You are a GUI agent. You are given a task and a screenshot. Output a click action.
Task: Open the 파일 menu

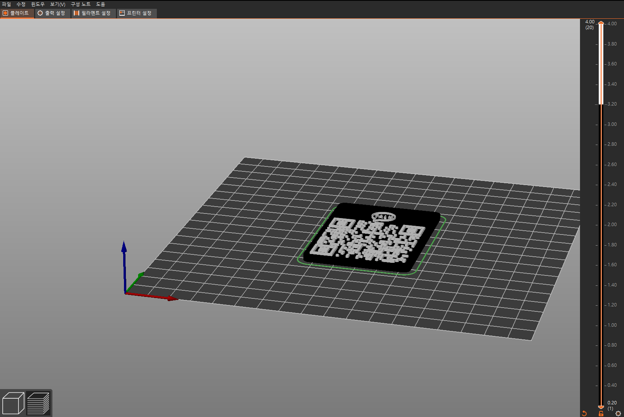pos(7,4)
